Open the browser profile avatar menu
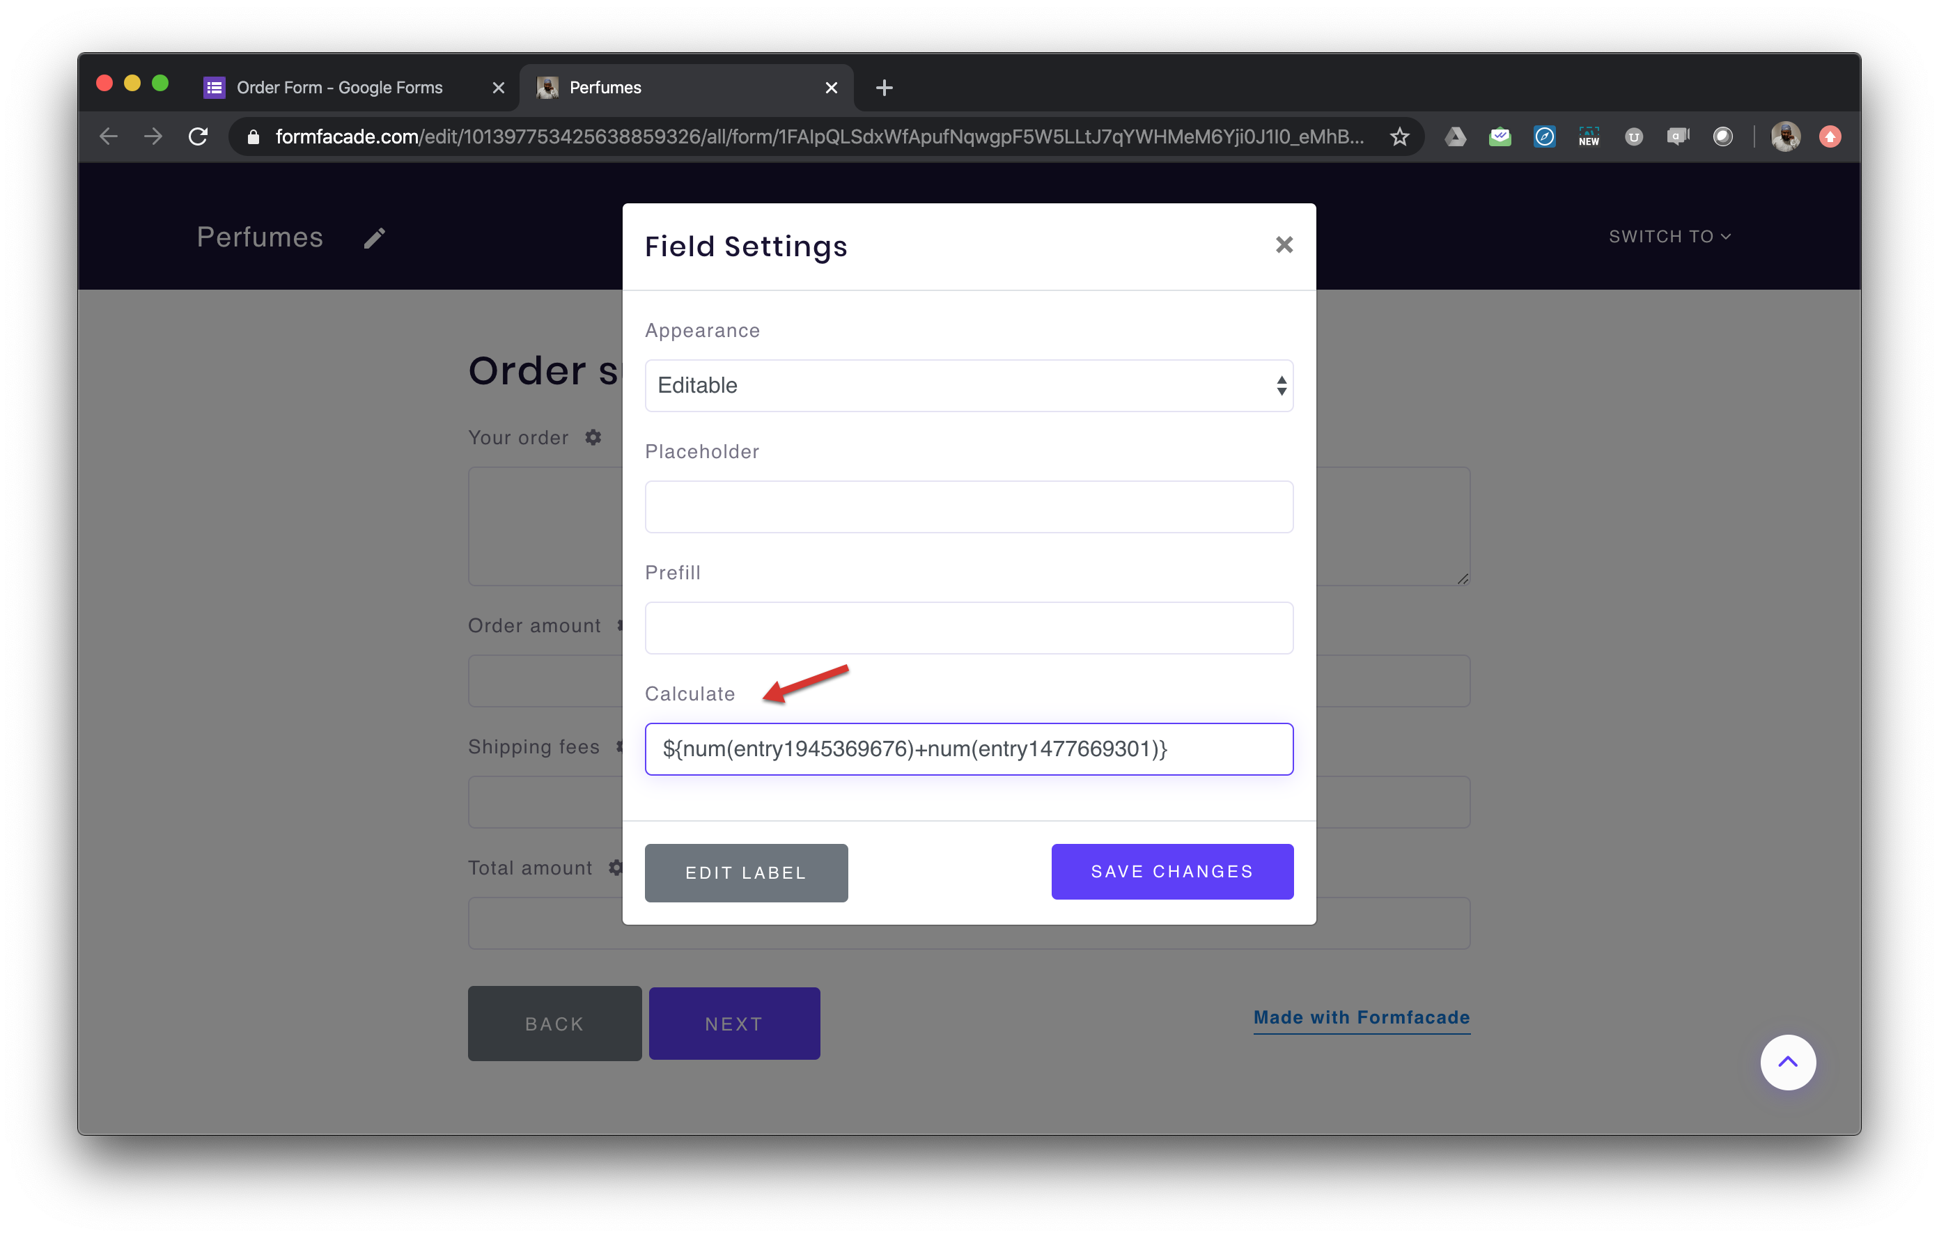Image resolution: width=1939 pixels, height=1238 pixels. coord(1786,136)
